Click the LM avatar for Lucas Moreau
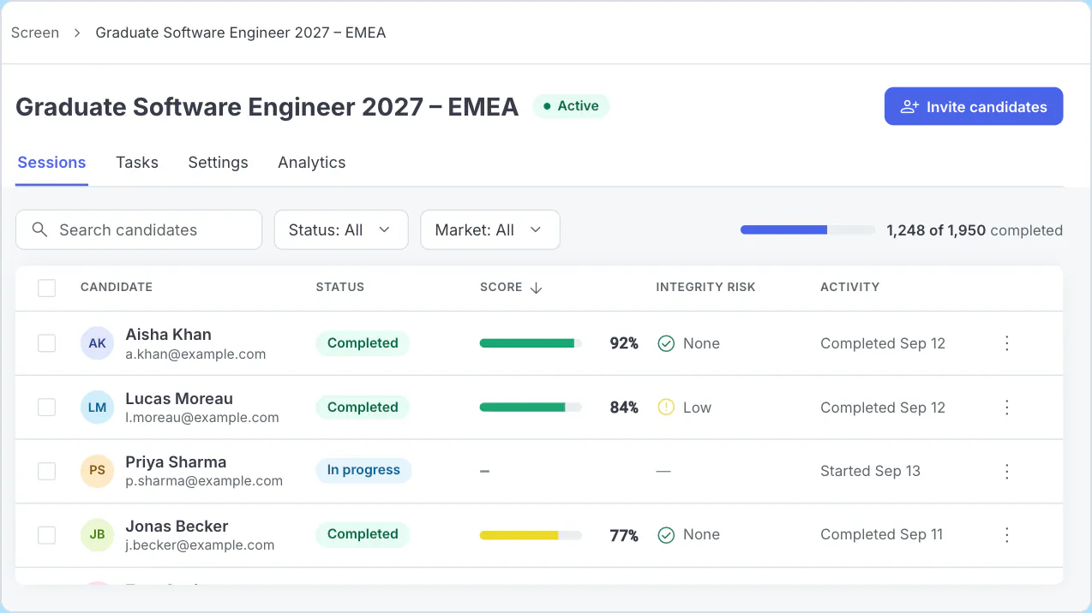The width and height of the screenshot is (1092, 613). click(x=97, y=408)
